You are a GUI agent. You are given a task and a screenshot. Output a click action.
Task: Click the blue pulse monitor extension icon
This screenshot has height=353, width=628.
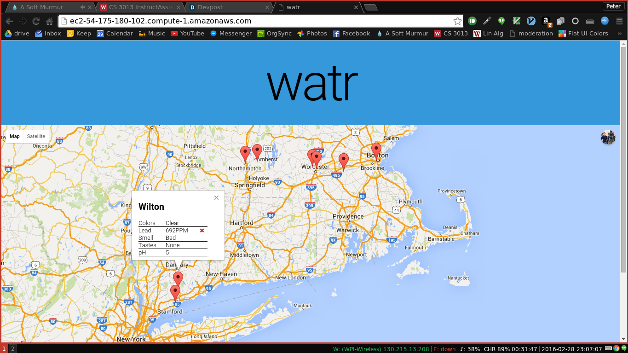(605, 21)
